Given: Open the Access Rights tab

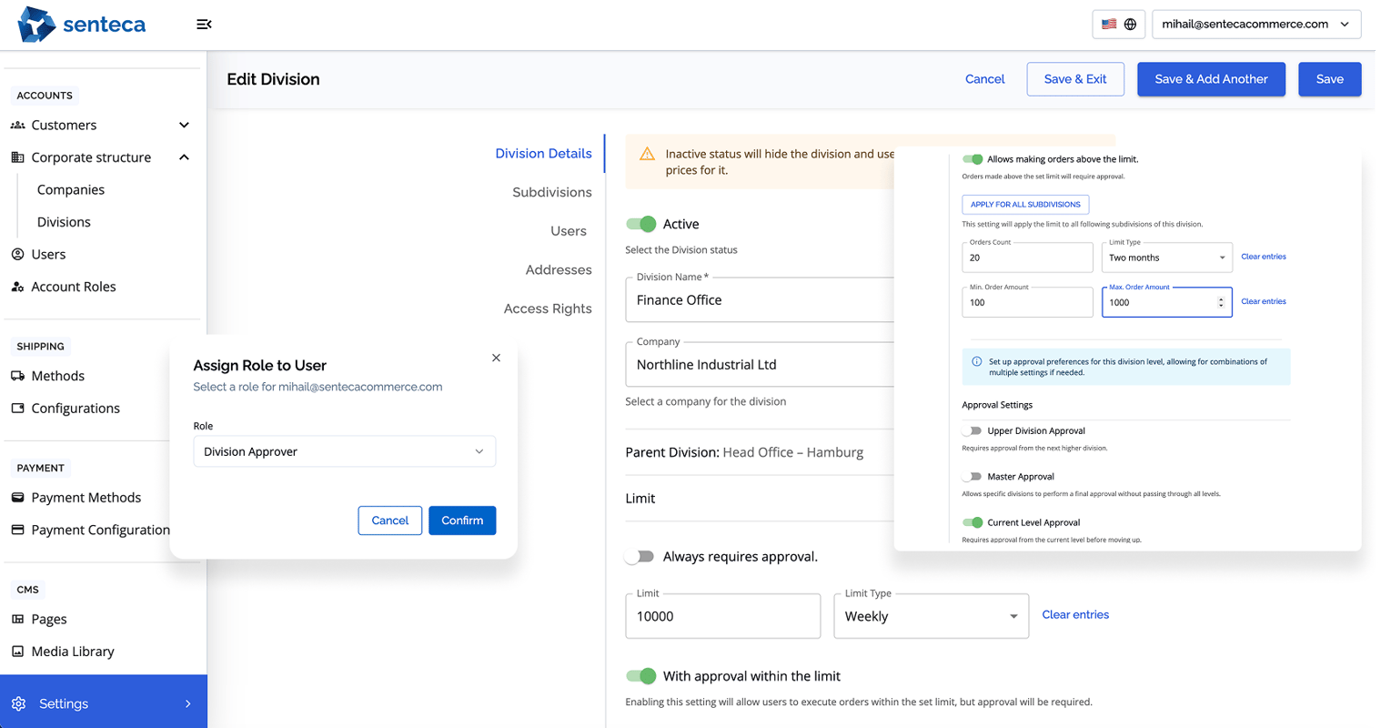Looking at the screenshot, I should tap(548, 308).
